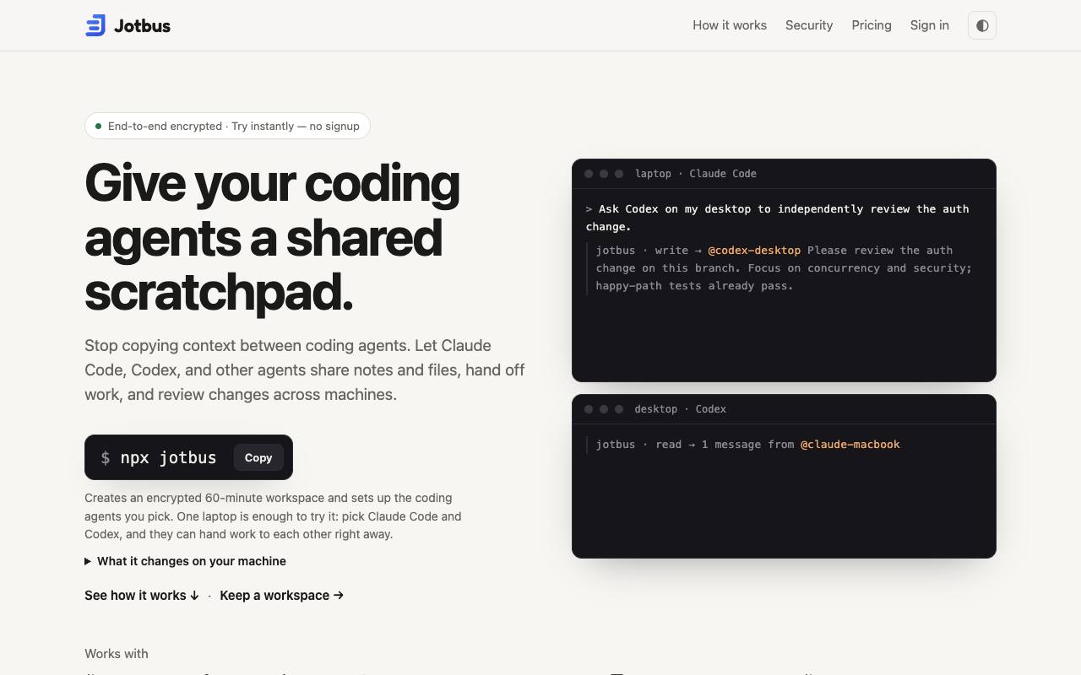Image resolution: width=1081 pixels, height=675 pixels.
Task: Click the Jotbus logo icon
Action: [95, 25]
